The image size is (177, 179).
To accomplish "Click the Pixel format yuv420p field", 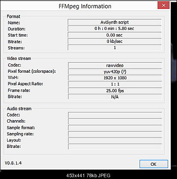I will click(x=115, y=71).
